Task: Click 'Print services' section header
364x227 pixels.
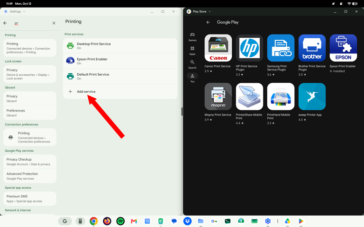Action: click(74, 34)
